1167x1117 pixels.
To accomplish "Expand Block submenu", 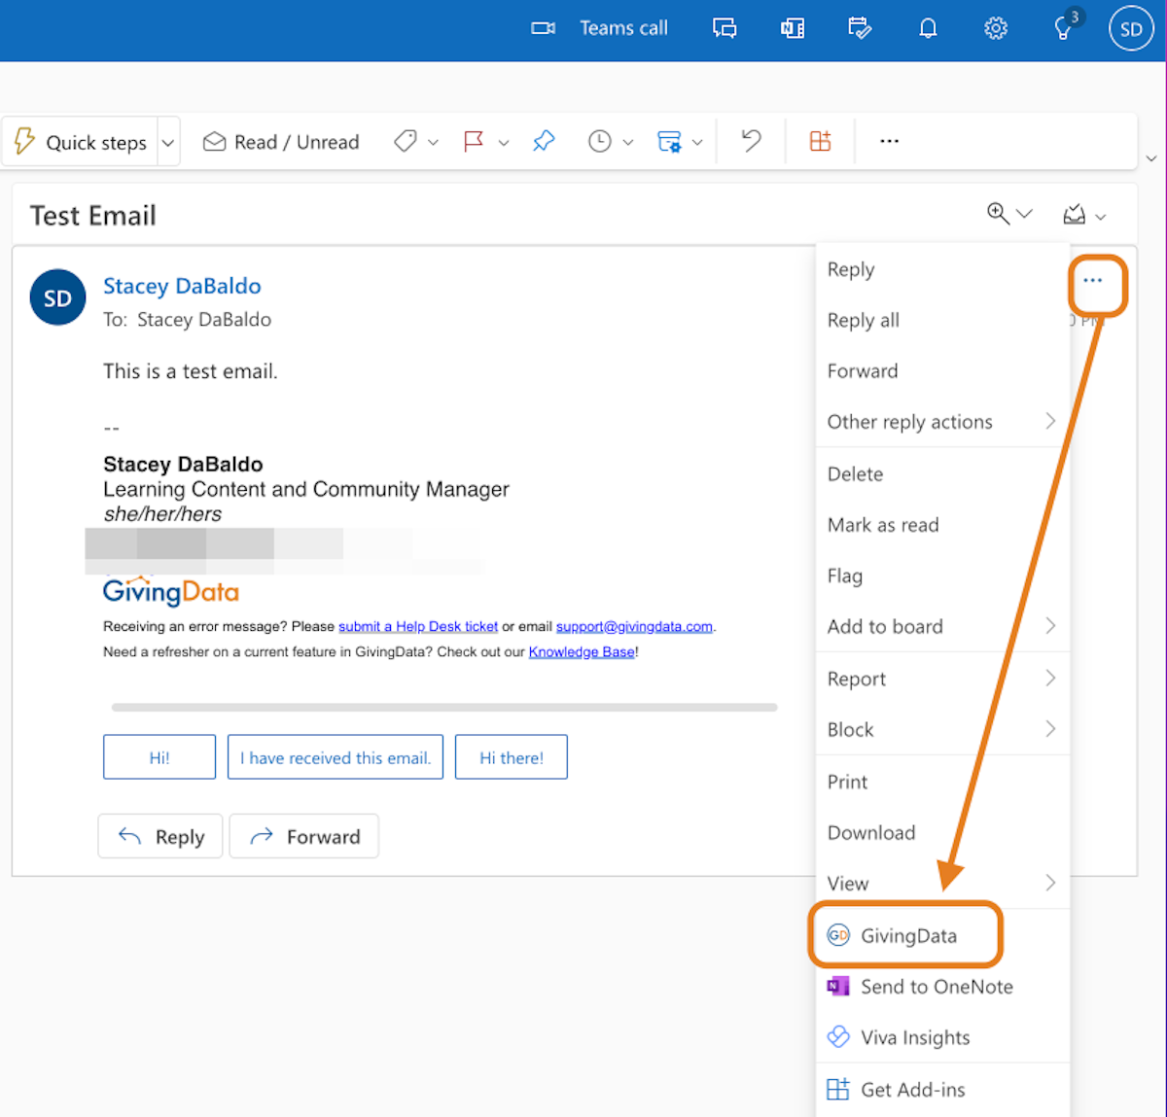I will click(x=942, y=729).
